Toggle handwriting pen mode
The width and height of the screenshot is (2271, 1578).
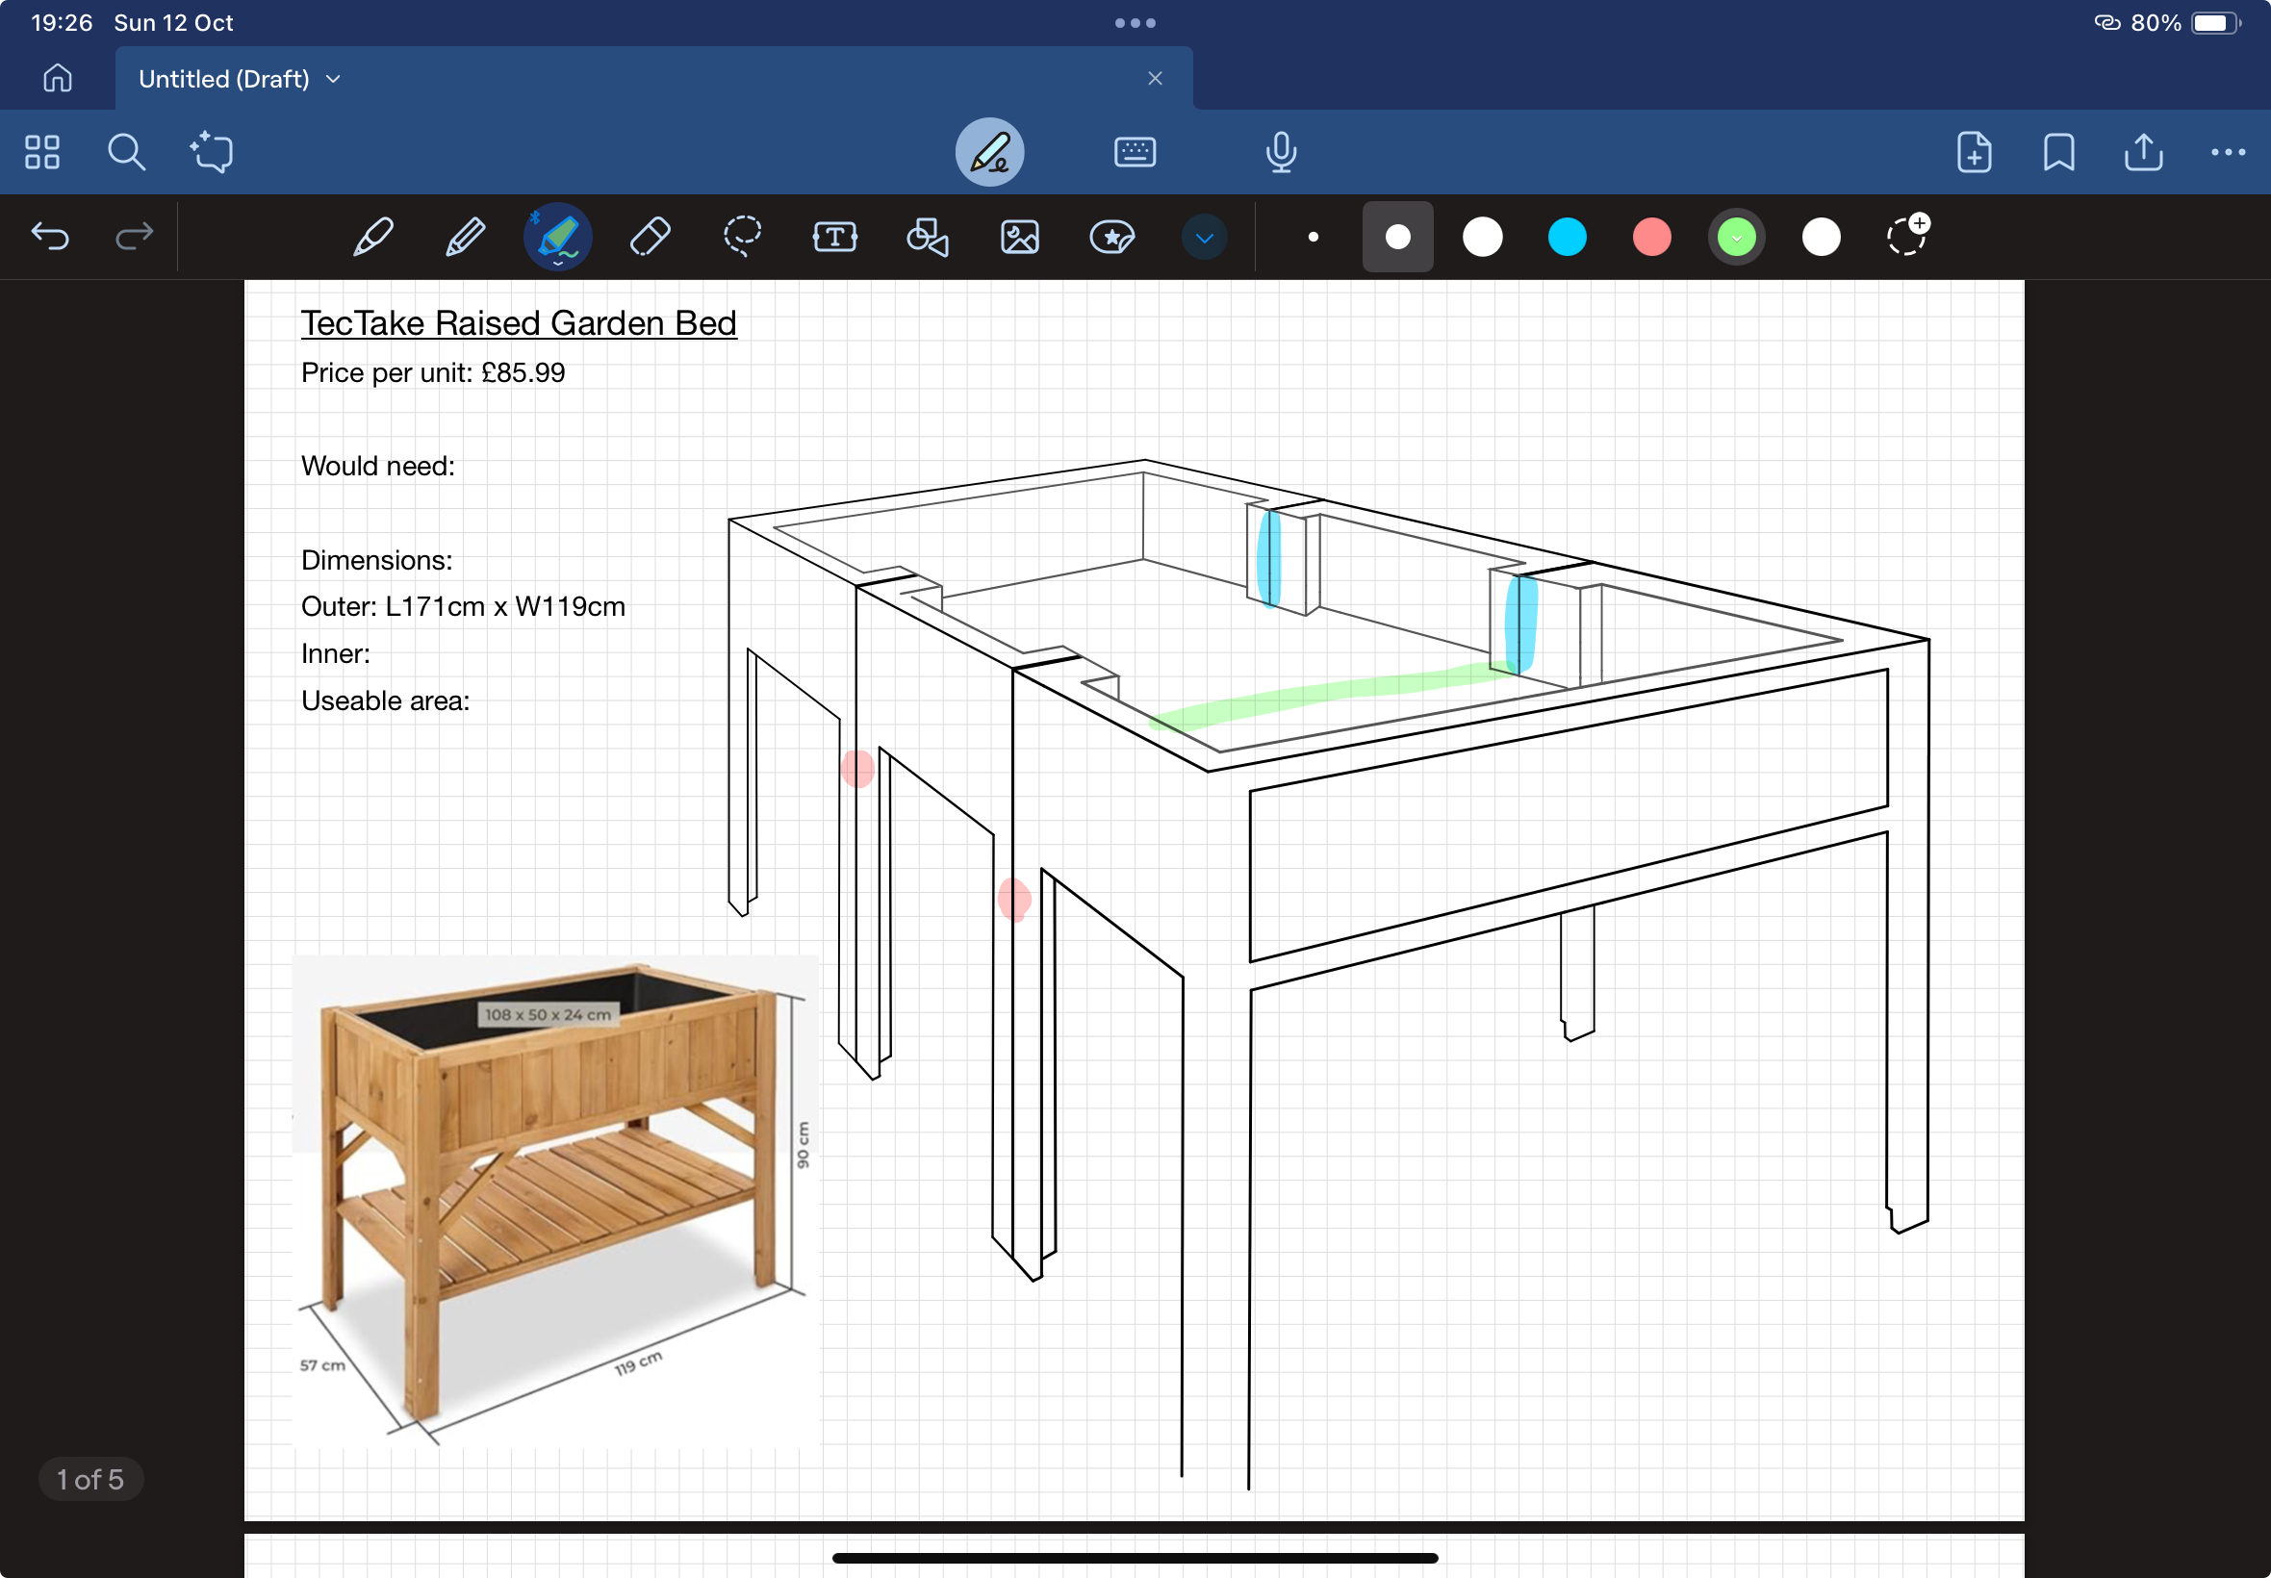coord(988,152)
